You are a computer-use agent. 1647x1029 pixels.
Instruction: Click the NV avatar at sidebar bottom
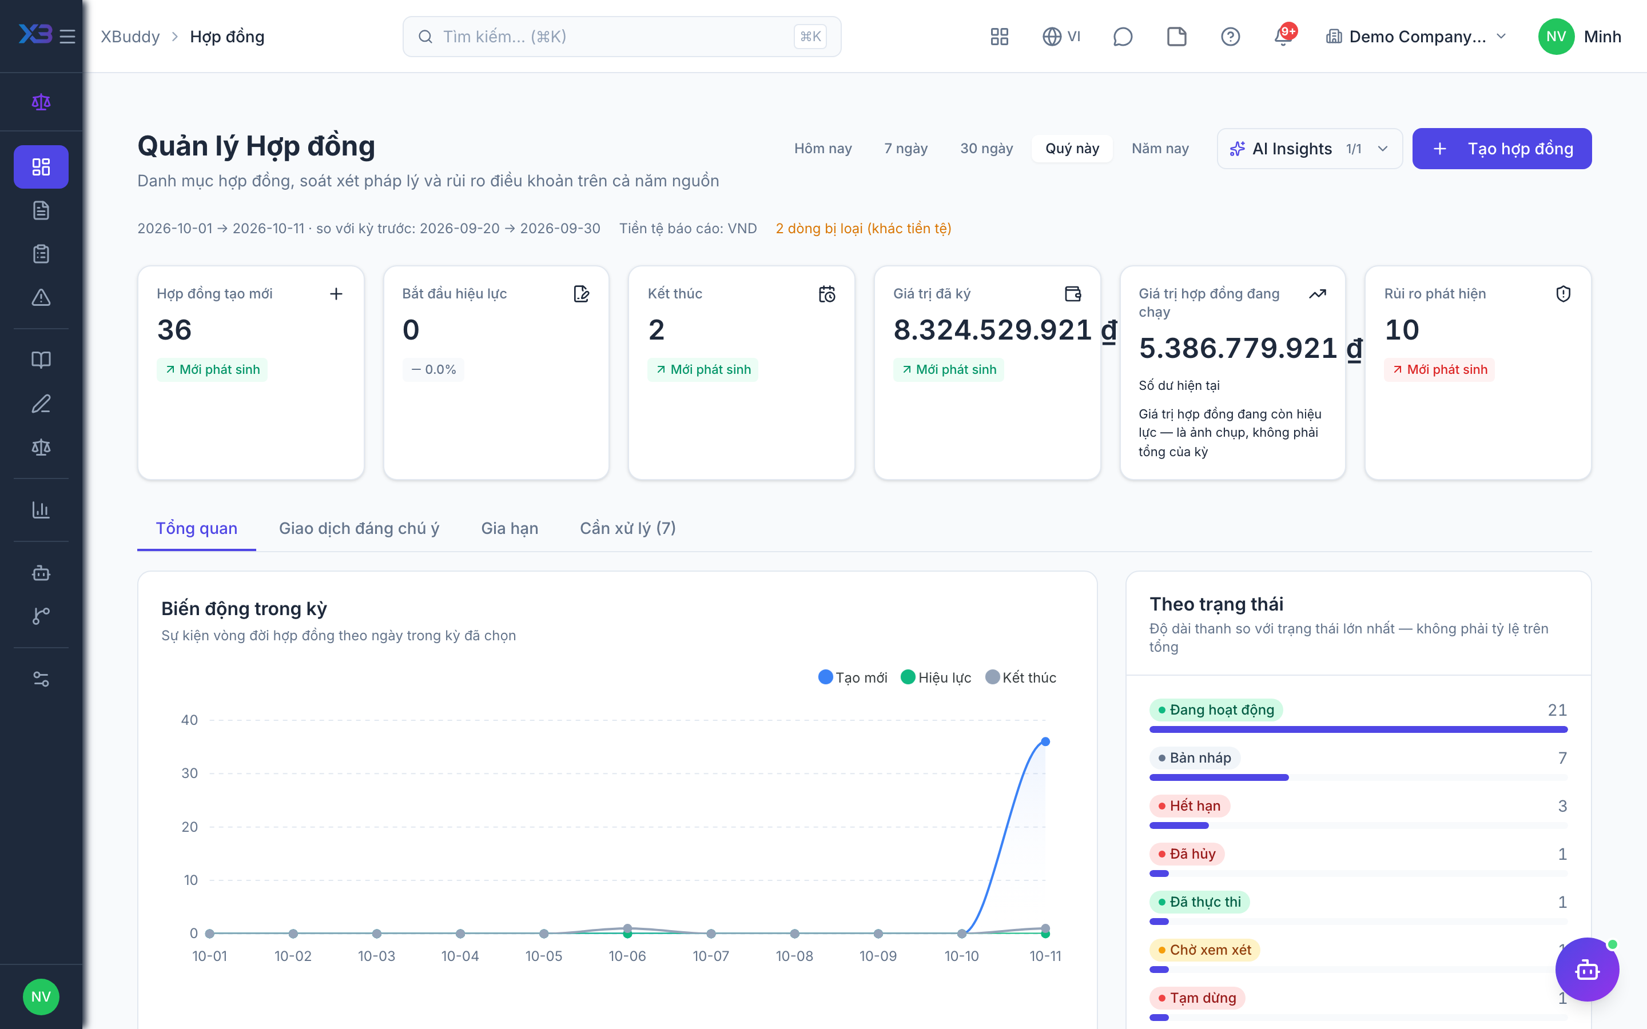tap(41, 996)
